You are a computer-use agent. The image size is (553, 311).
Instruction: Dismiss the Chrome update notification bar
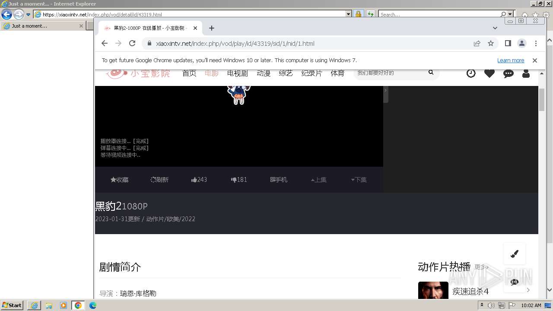[535, 60]
